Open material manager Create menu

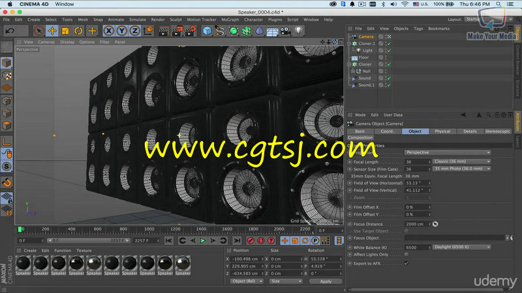click(x=30, y=251)
